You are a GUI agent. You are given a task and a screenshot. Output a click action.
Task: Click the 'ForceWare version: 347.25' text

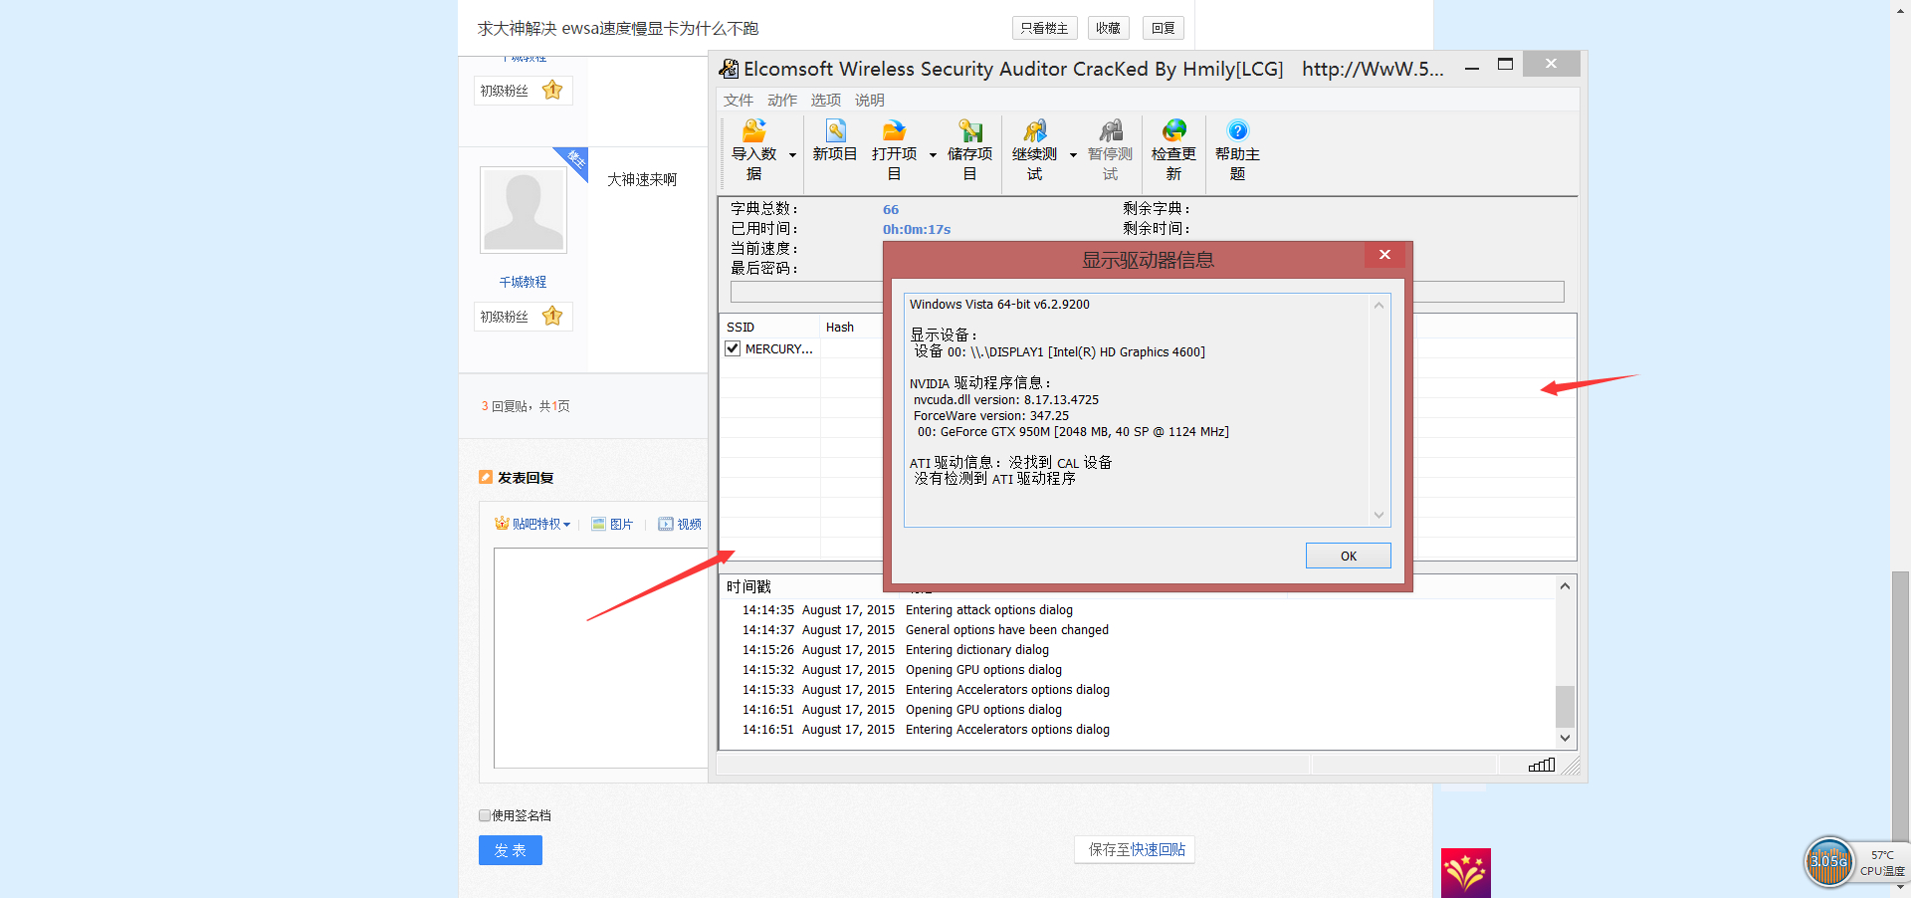[x=991, y=416]
